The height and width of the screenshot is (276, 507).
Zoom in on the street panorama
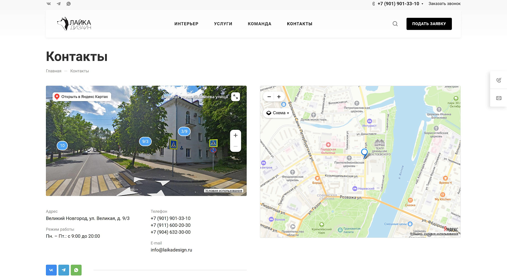[236, 135]
